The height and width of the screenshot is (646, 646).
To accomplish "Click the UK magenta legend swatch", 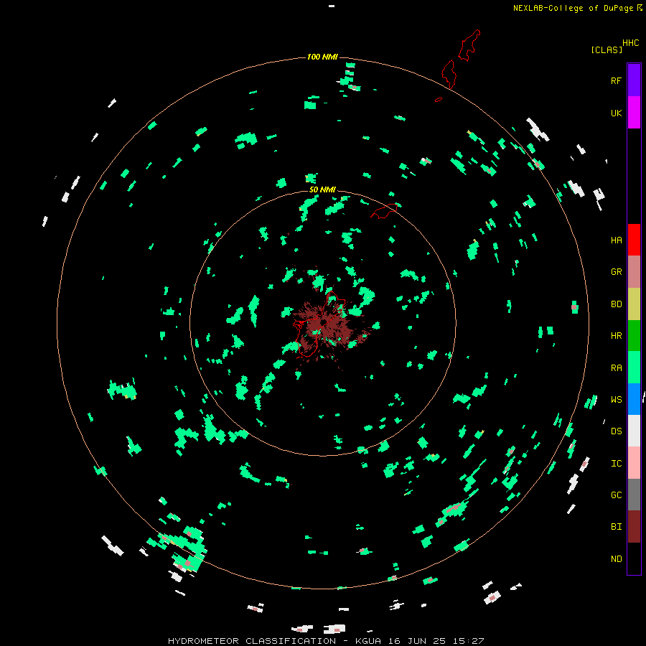I will coord(634,113).
